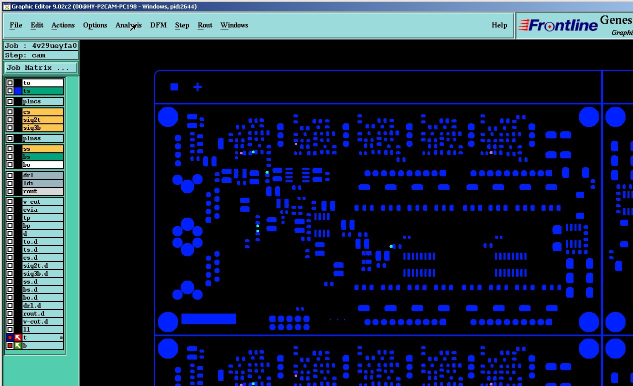Image resolution: width=633 pixels, height=386 pixels.
Task: Select the layer name ldi
Action: point(43,183)
